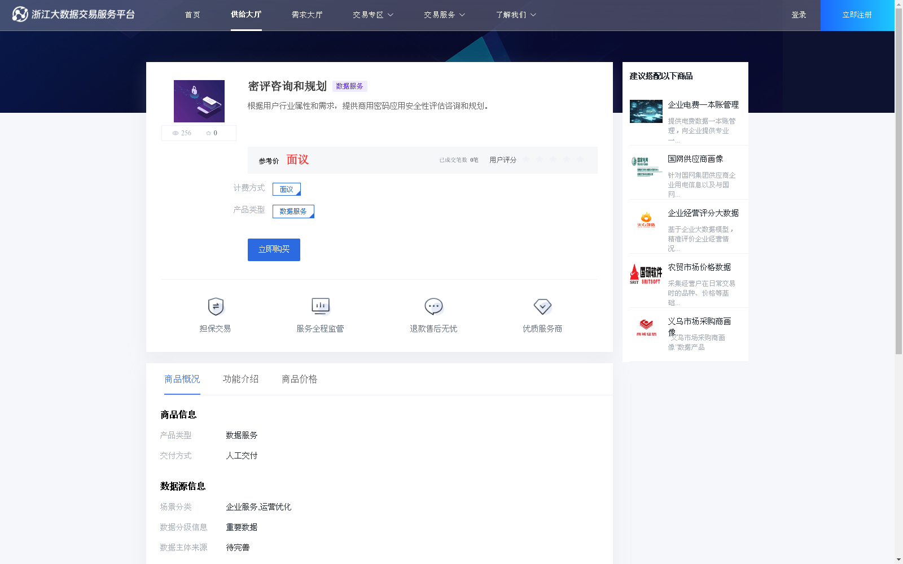Switch to the 商品概况 tab

click(x=182, y=379)
